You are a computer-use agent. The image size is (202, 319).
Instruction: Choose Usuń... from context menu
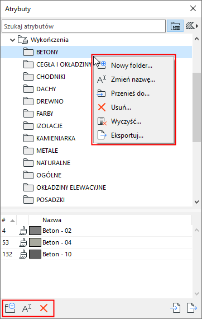click(133, 107)
